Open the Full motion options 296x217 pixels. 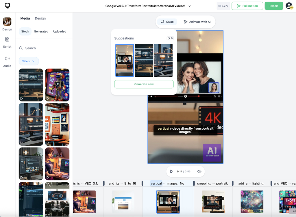(247, 6)
